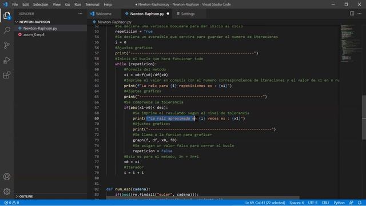
Task: Open the Manage gear icon
Action: [x=7, y=192]
